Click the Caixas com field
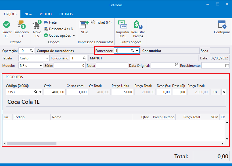 pos(77,92)
